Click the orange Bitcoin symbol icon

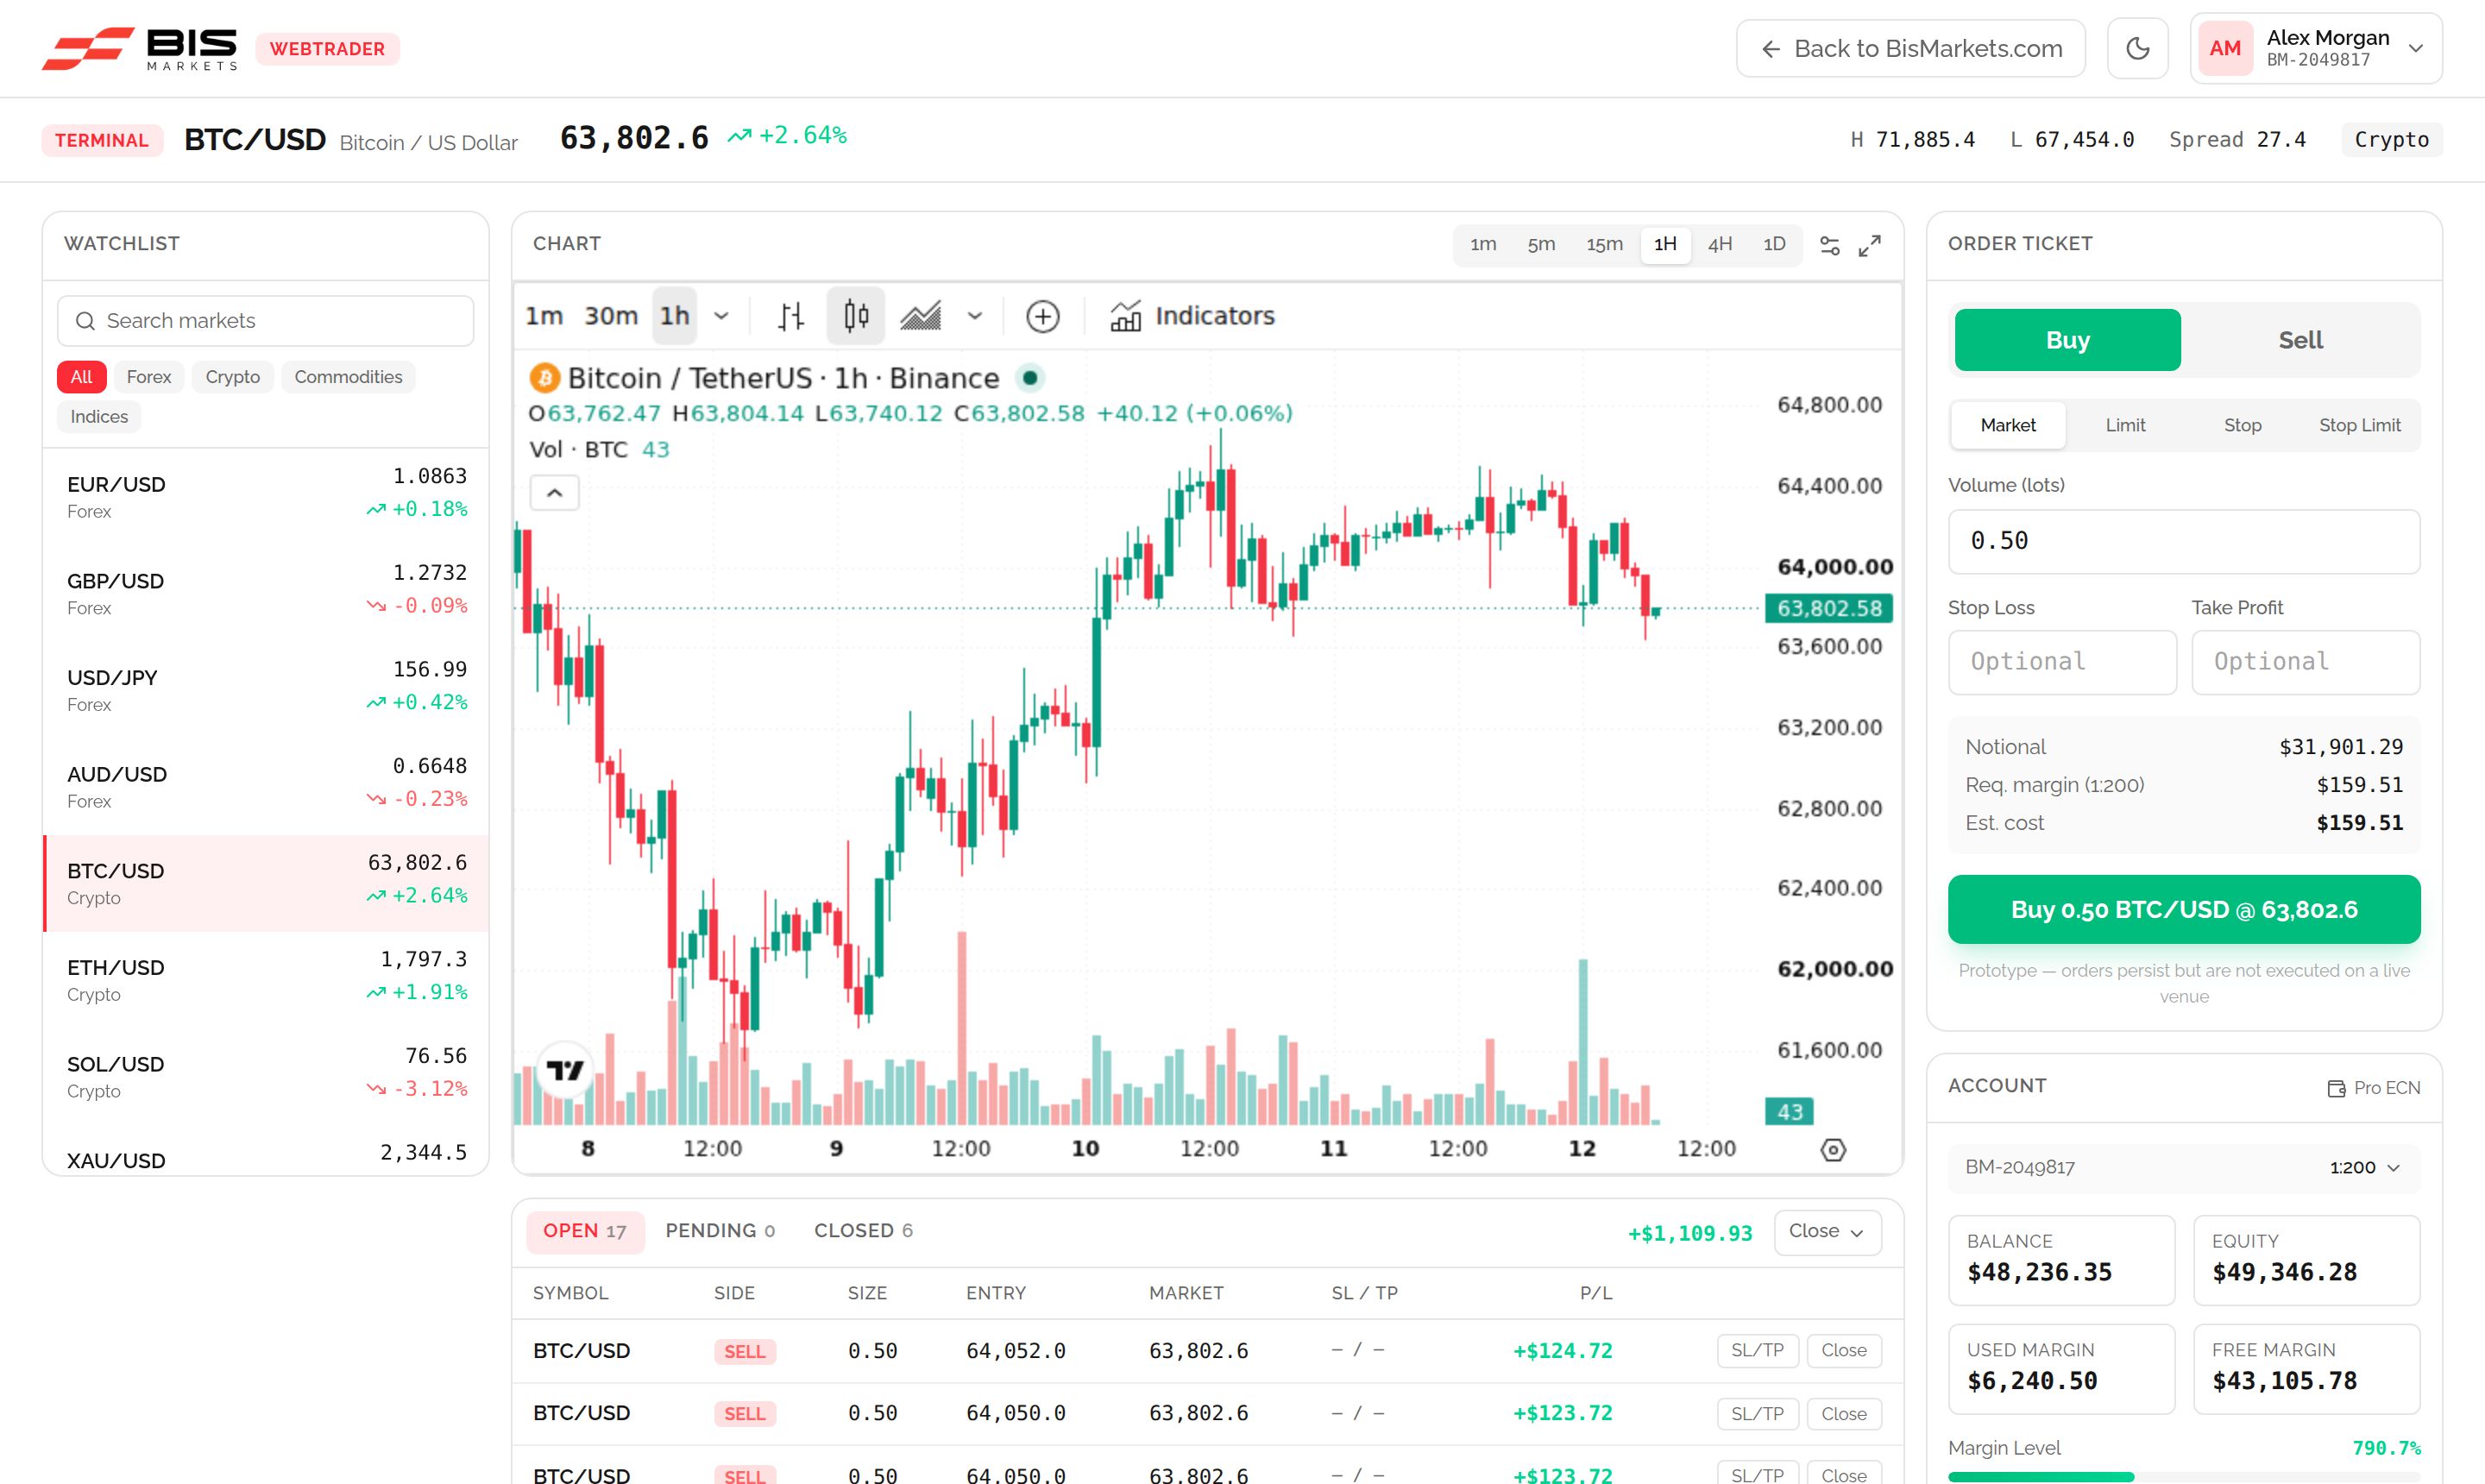click(544, 378)
